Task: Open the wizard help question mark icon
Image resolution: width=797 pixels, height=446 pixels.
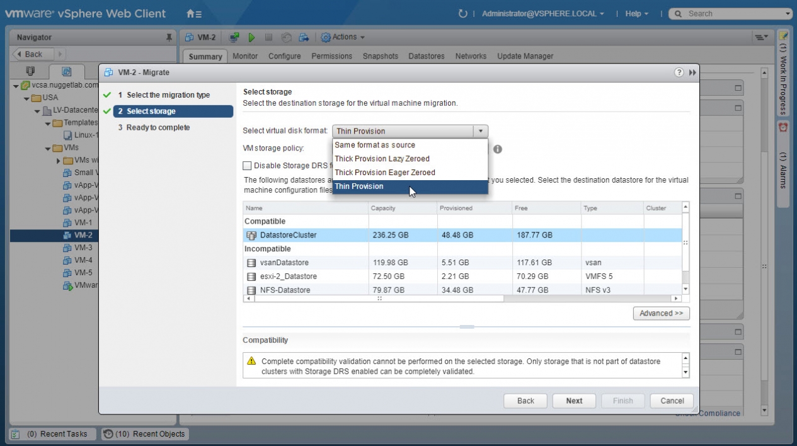Action: pos(679,72)
